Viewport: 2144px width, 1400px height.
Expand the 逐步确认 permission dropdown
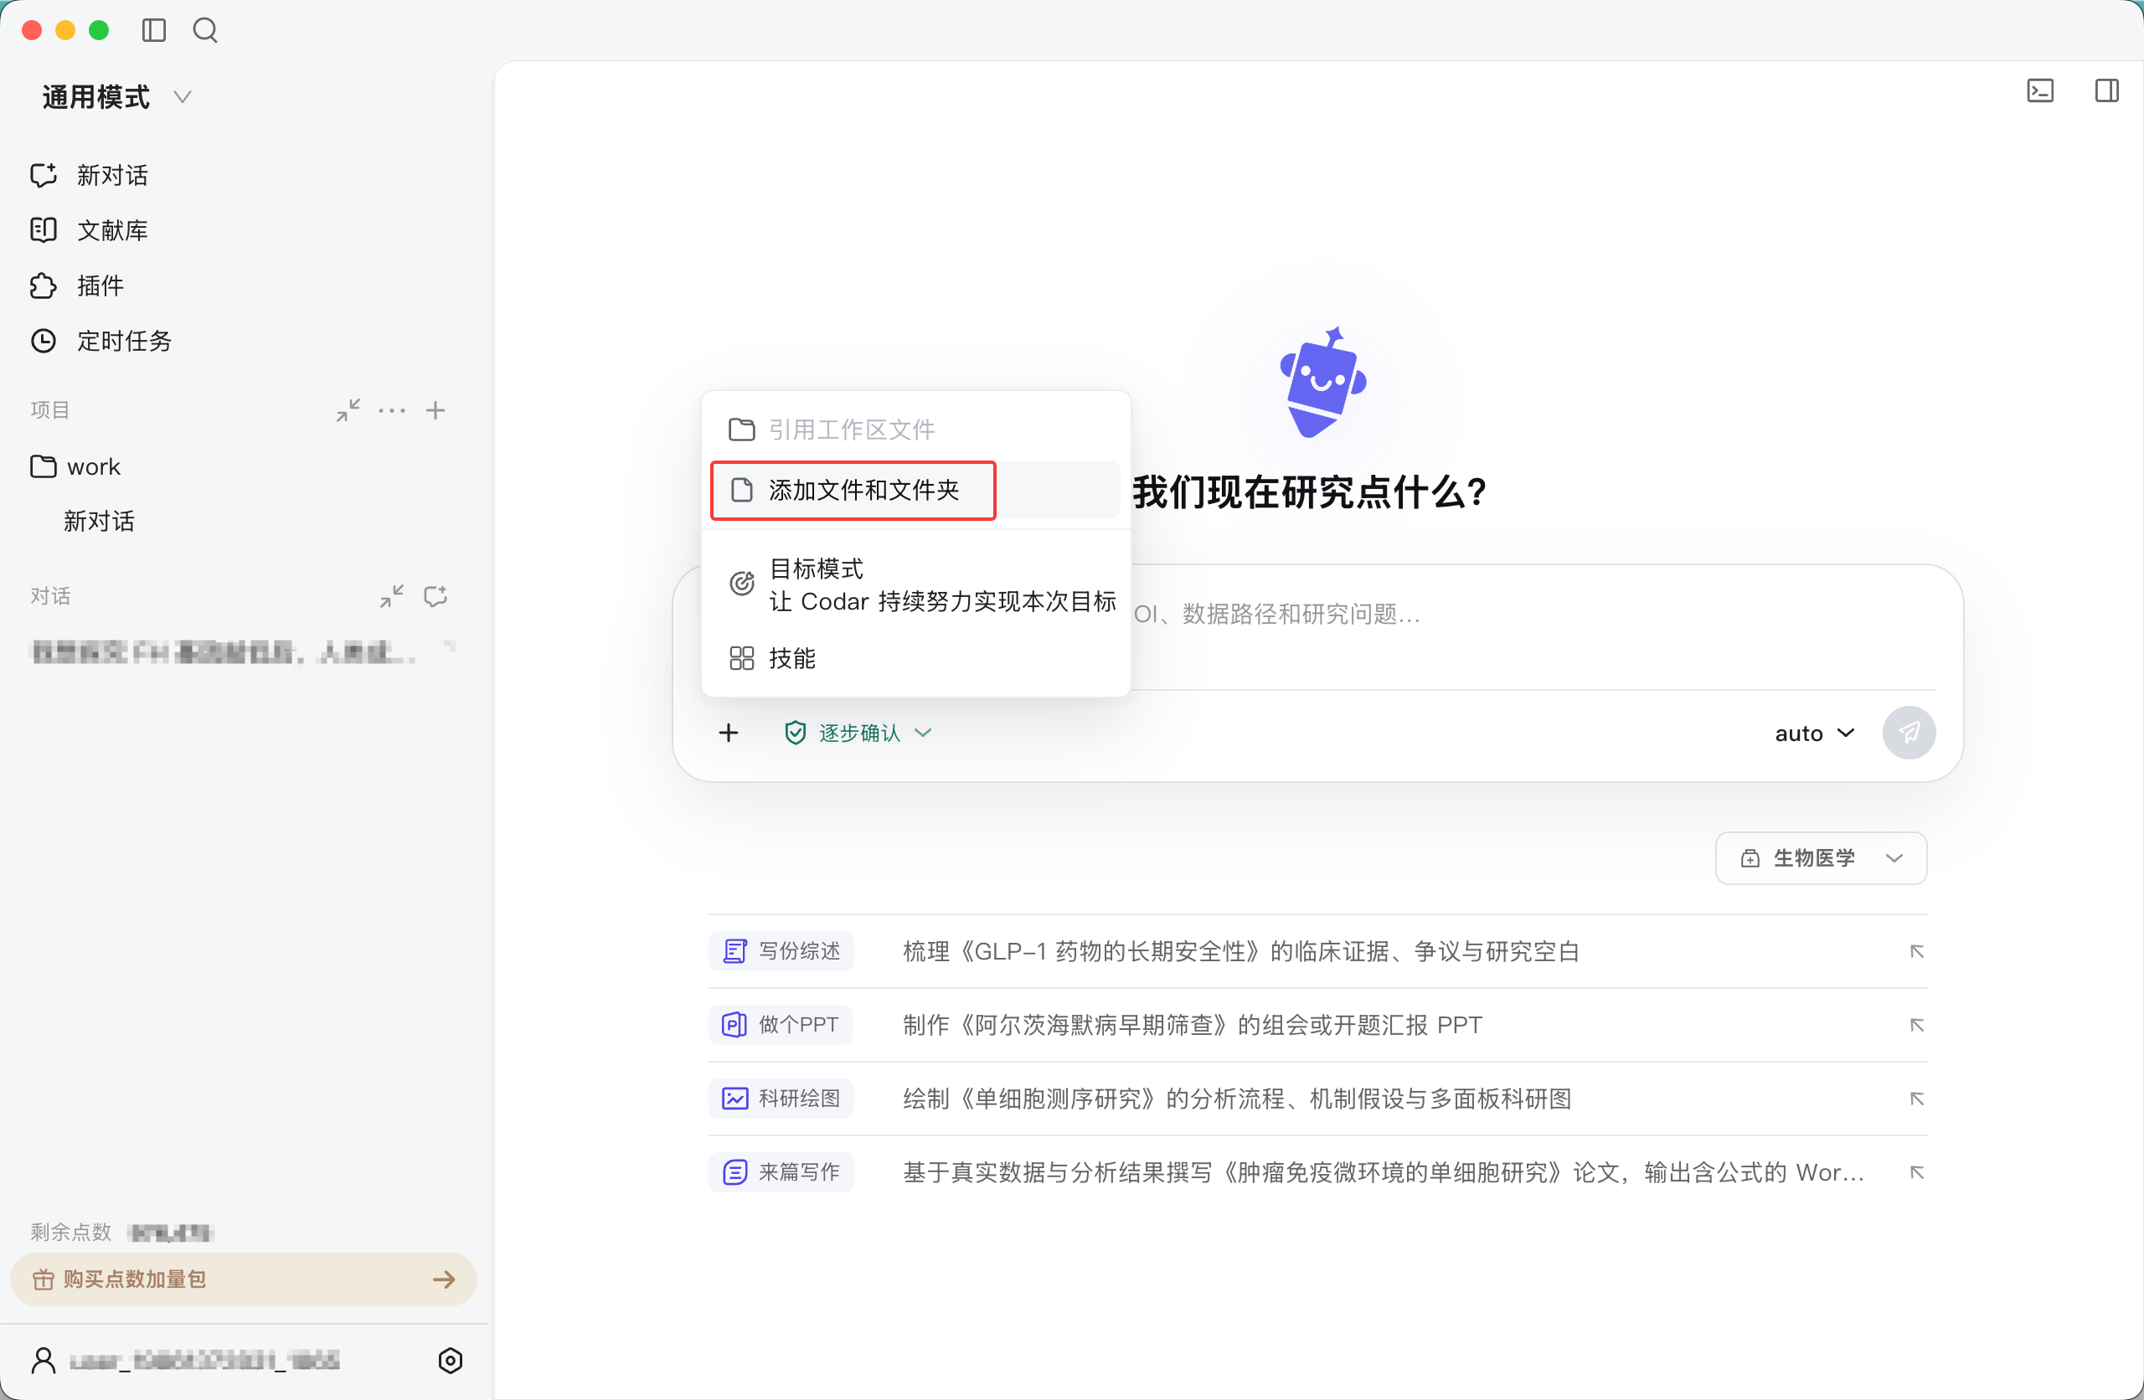click(858, 733)
